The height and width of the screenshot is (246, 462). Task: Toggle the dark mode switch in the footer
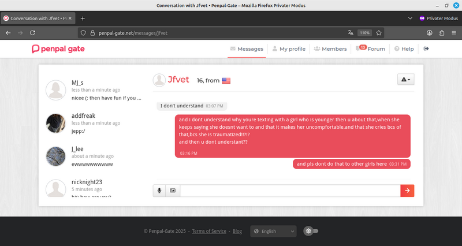(x=312, y=231)
